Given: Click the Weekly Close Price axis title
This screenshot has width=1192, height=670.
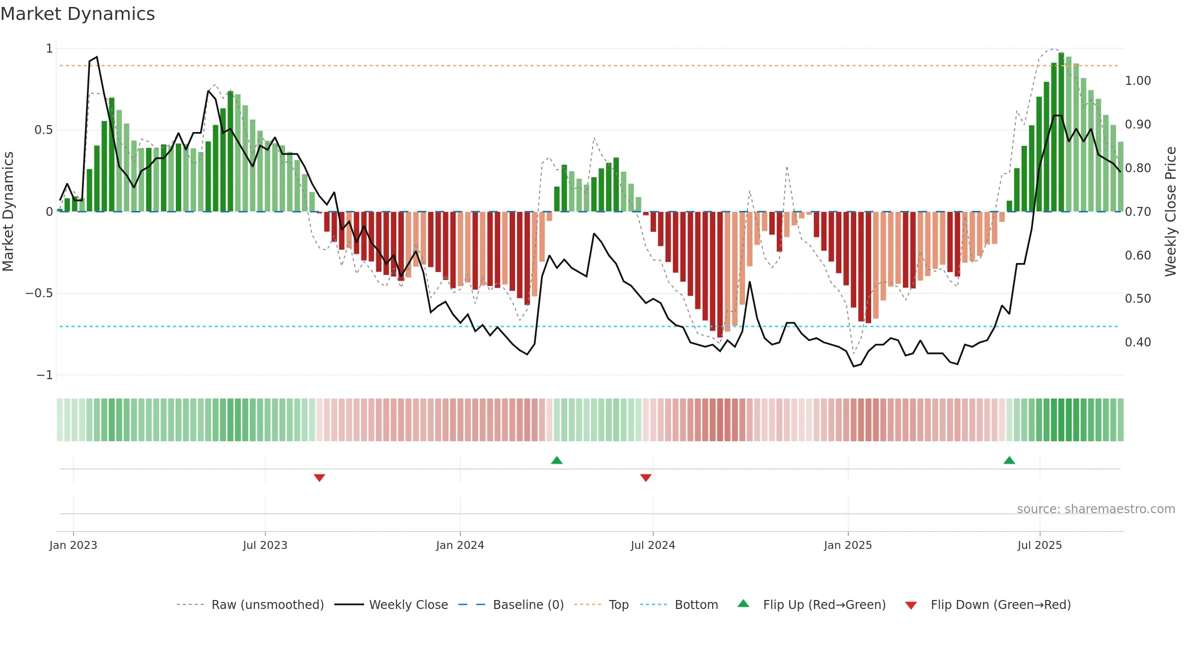Looking at the screenshot, I should click(x=1171, y=211).
